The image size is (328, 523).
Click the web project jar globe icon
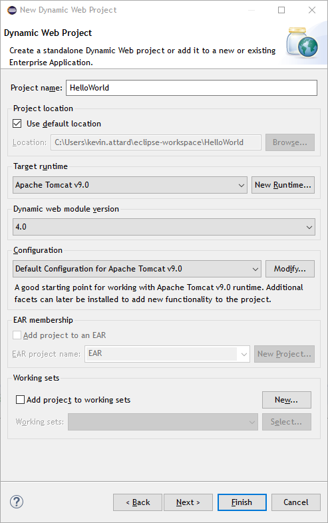click(x=302, y=43)
